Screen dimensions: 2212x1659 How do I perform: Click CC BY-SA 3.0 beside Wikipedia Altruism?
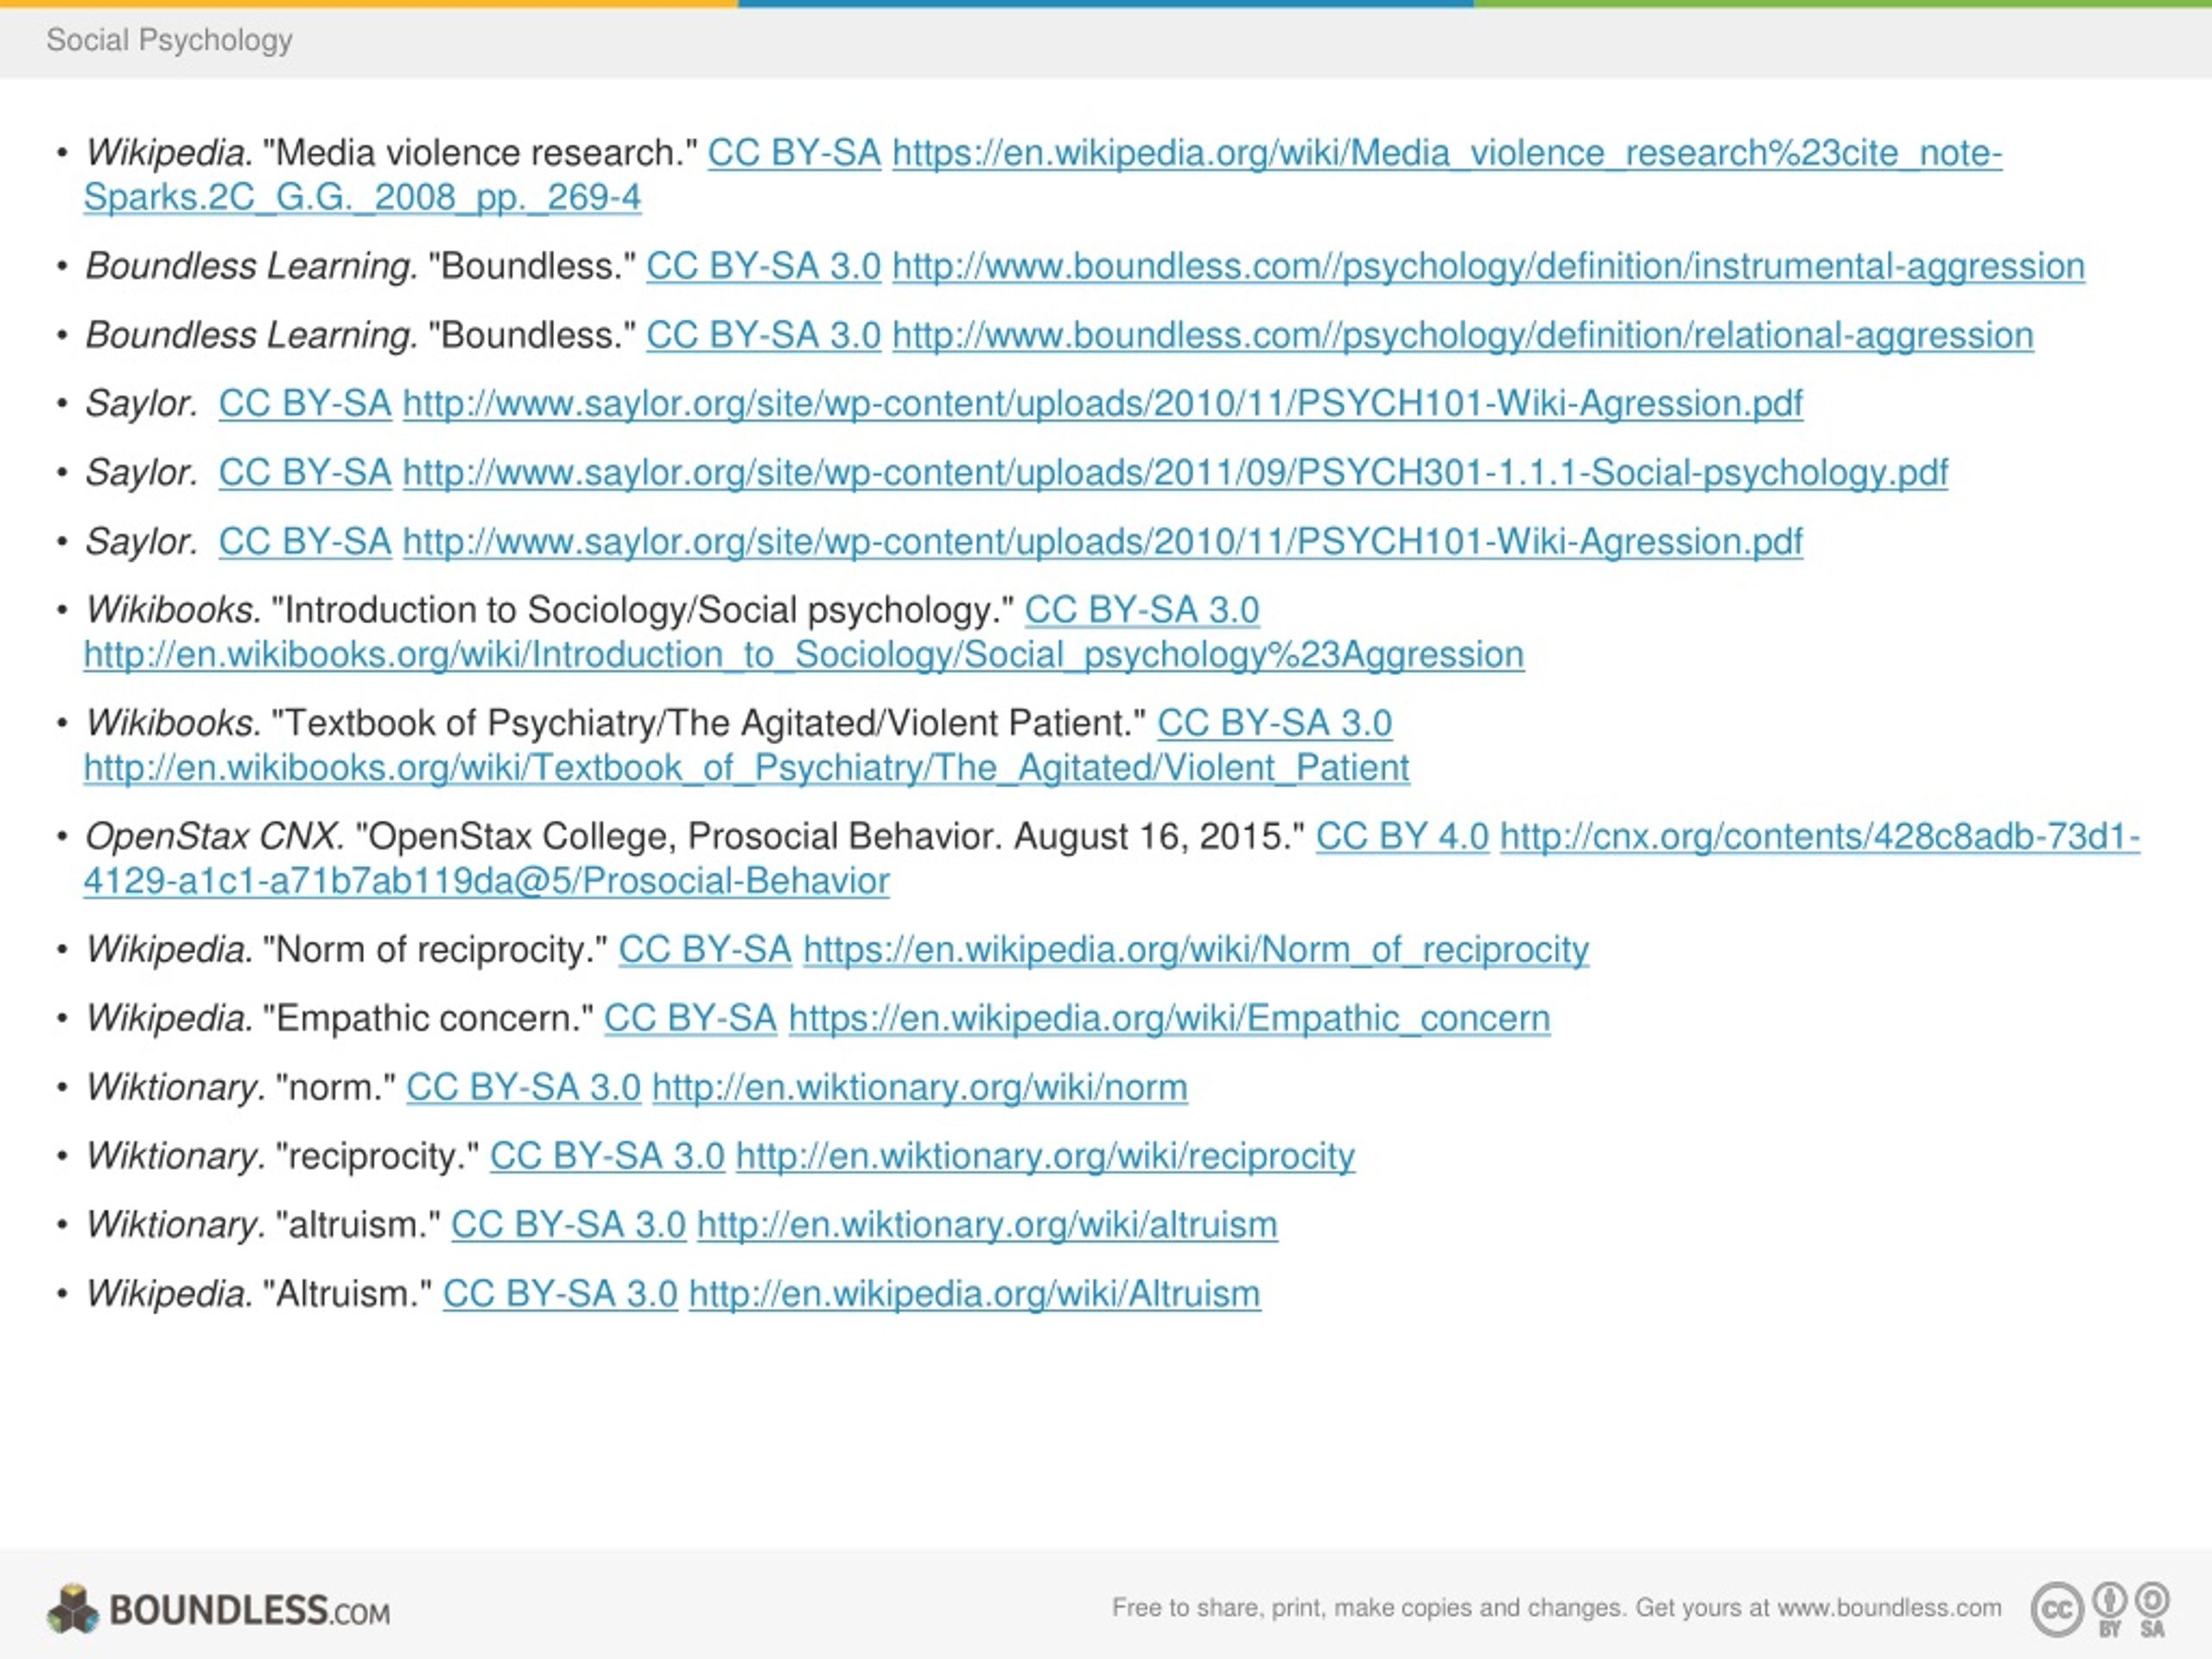tap(560, 1295)
